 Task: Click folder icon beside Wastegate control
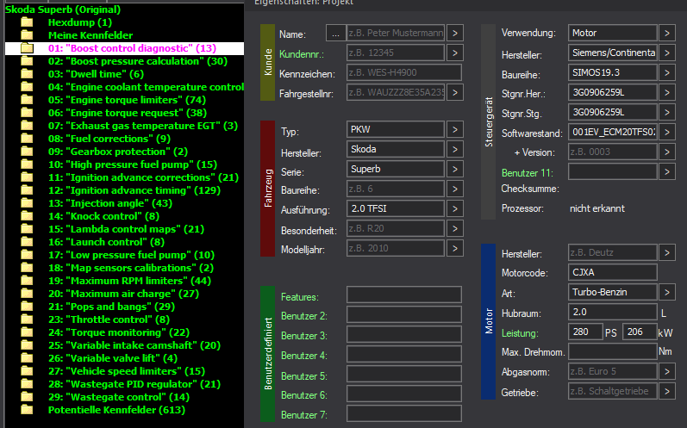[x=27, y=397]
